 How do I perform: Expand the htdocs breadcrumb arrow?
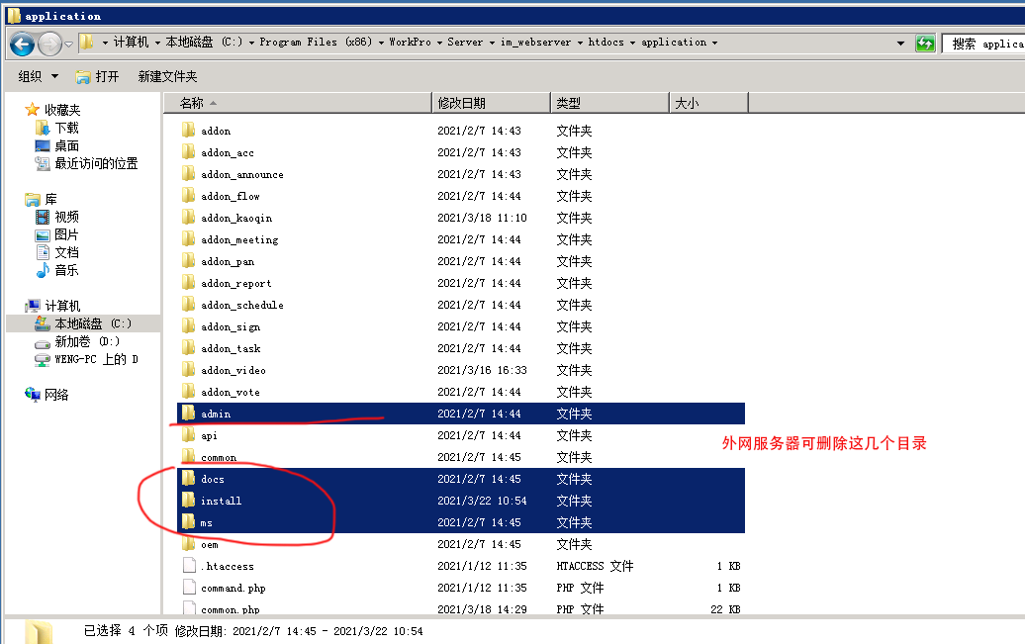633,43
